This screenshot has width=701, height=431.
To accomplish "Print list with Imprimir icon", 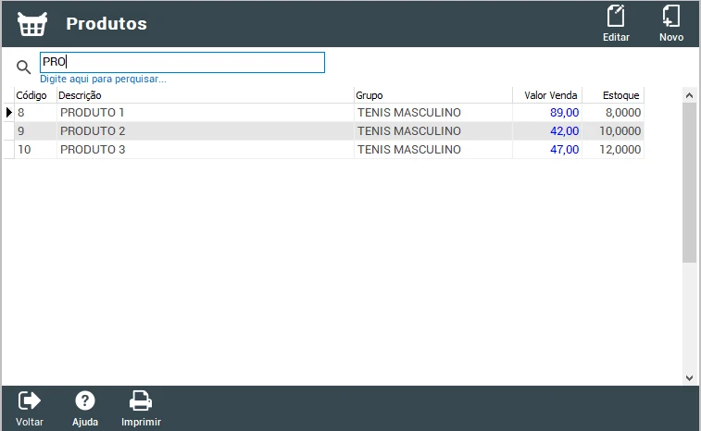I will [141, 400].
